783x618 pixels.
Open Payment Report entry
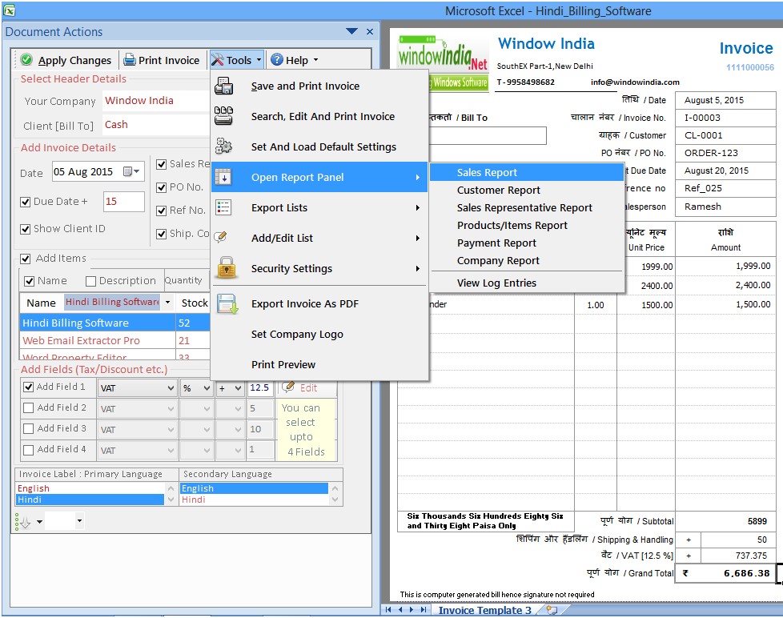[x=527, y=243]
